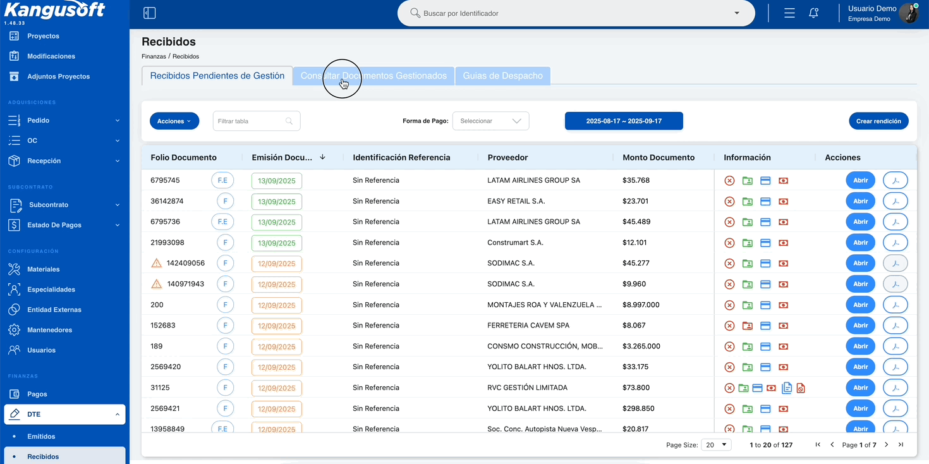The width and height of the screenshot is (929, 464).
Task: Sort by Proveedor column header
Action: tap(507, 157)
